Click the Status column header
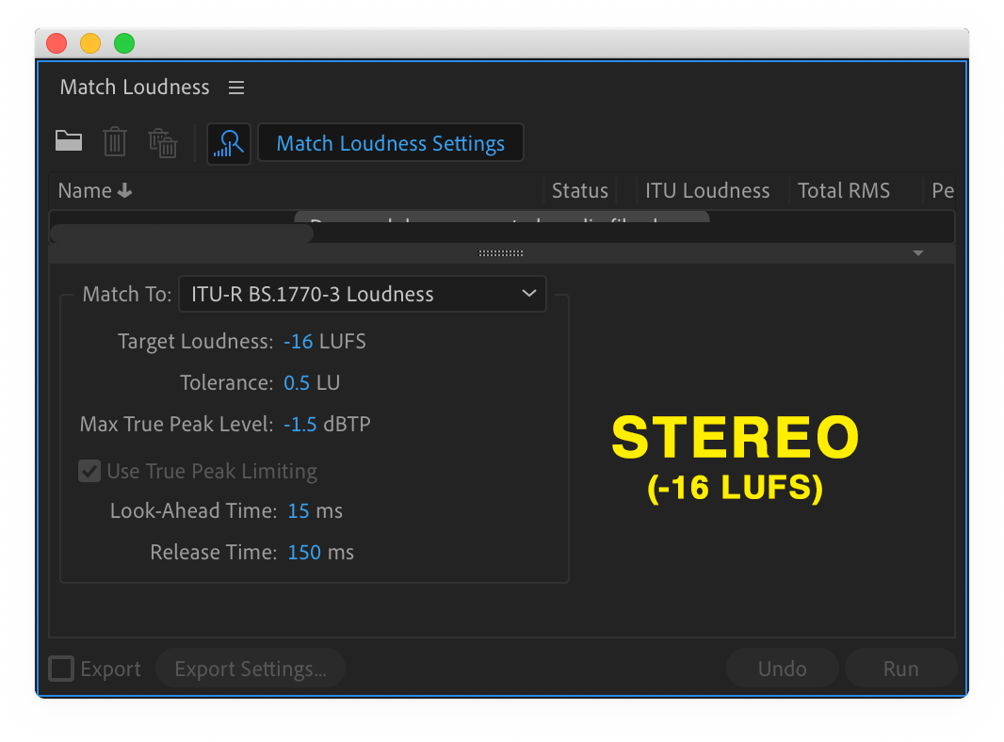1004x742 pixels. tap(579, 191)
